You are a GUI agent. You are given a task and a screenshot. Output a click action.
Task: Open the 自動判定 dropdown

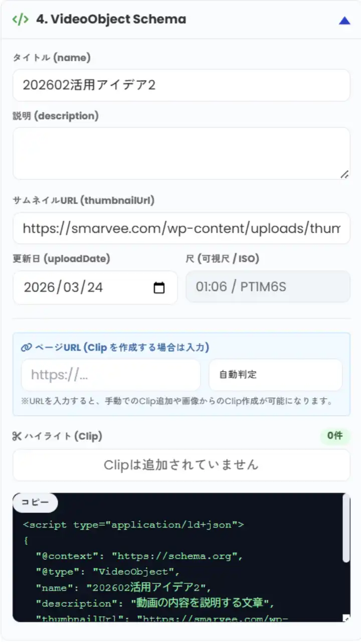(276, 375)
